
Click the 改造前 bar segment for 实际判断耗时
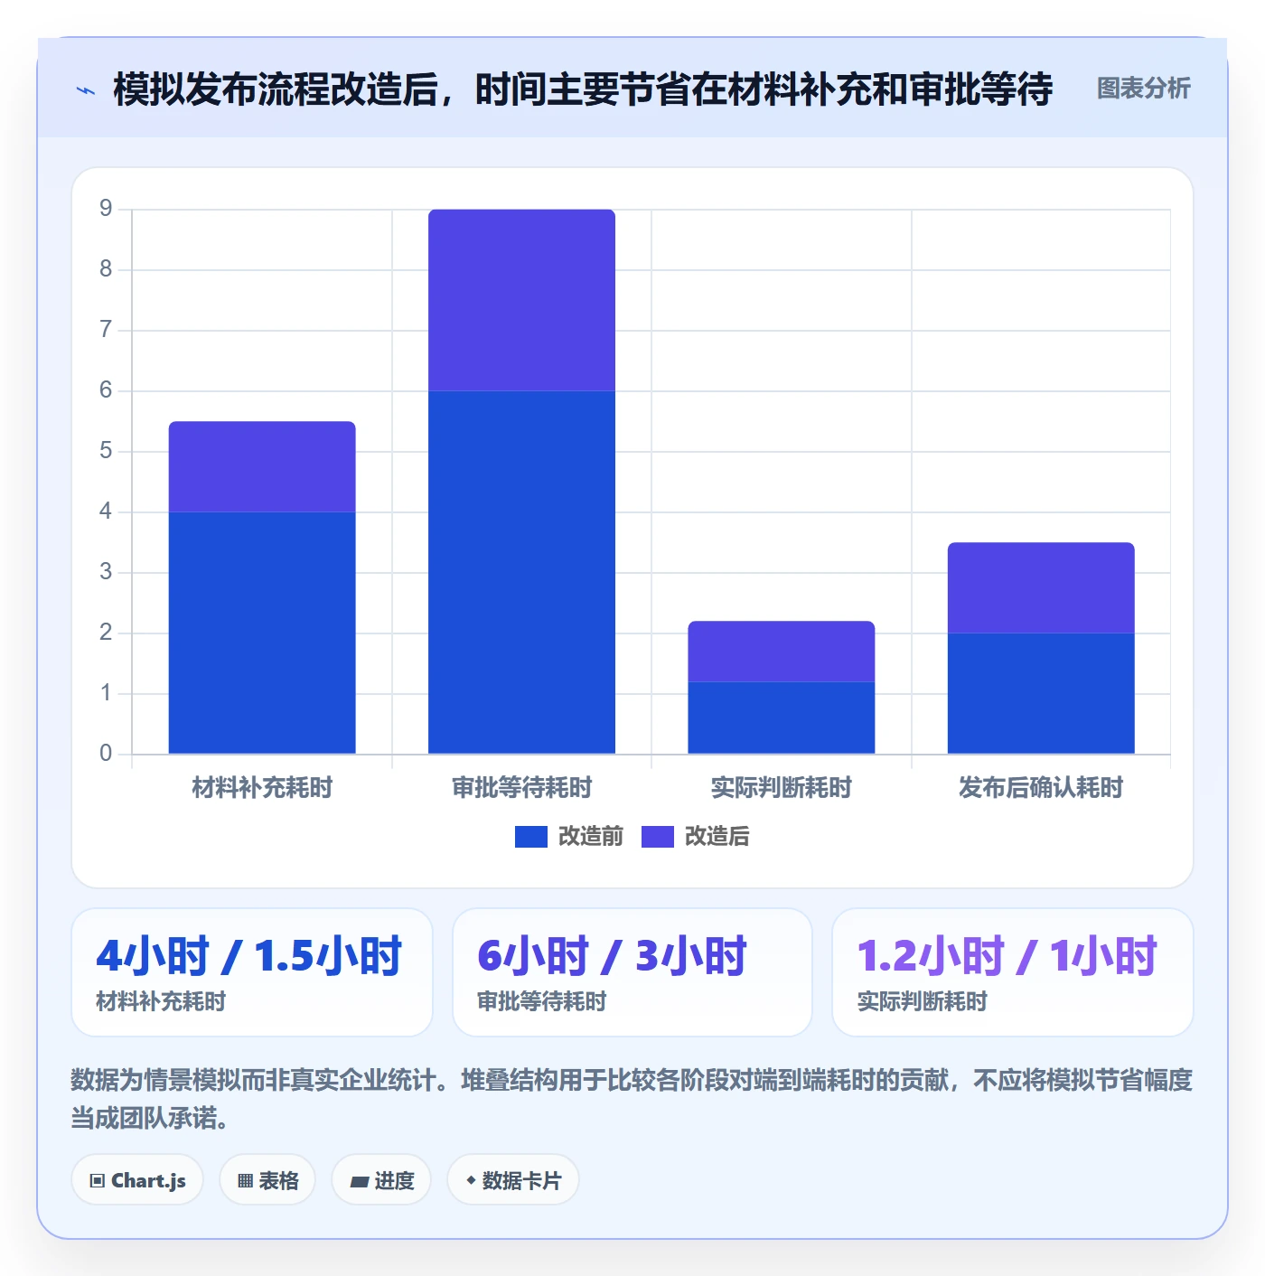click(x=782, y=718)
